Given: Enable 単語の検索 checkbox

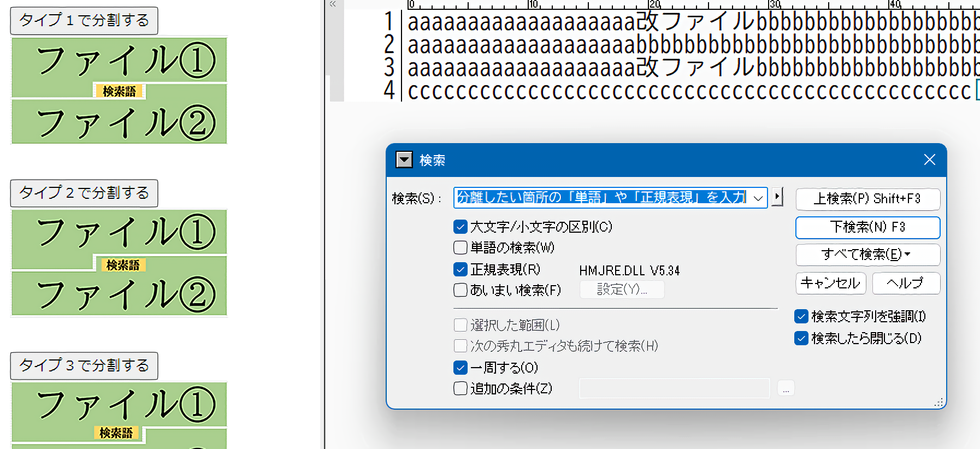Looking at the screenshot, I should [x=461, y=248].
